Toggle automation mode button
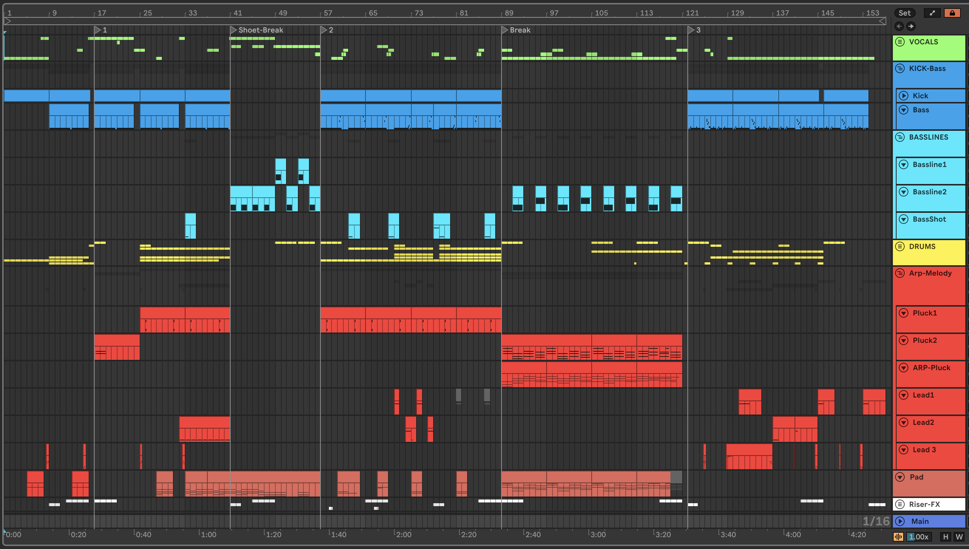The height and width of the screenshot is (549, 969). 932,13
